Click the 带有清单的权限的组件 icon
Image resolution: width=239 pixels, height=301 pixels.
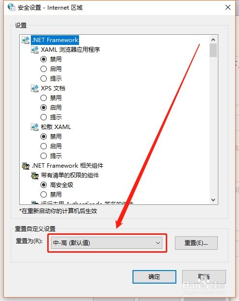click(35, 175)
